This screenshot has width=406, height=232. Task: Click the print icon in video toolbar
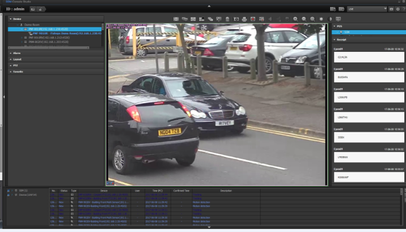[245, 19]
